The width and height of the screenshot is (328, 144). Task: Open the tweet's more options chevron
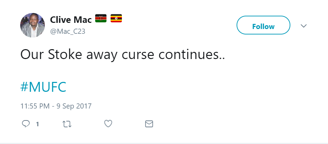(x=303, y=26)
